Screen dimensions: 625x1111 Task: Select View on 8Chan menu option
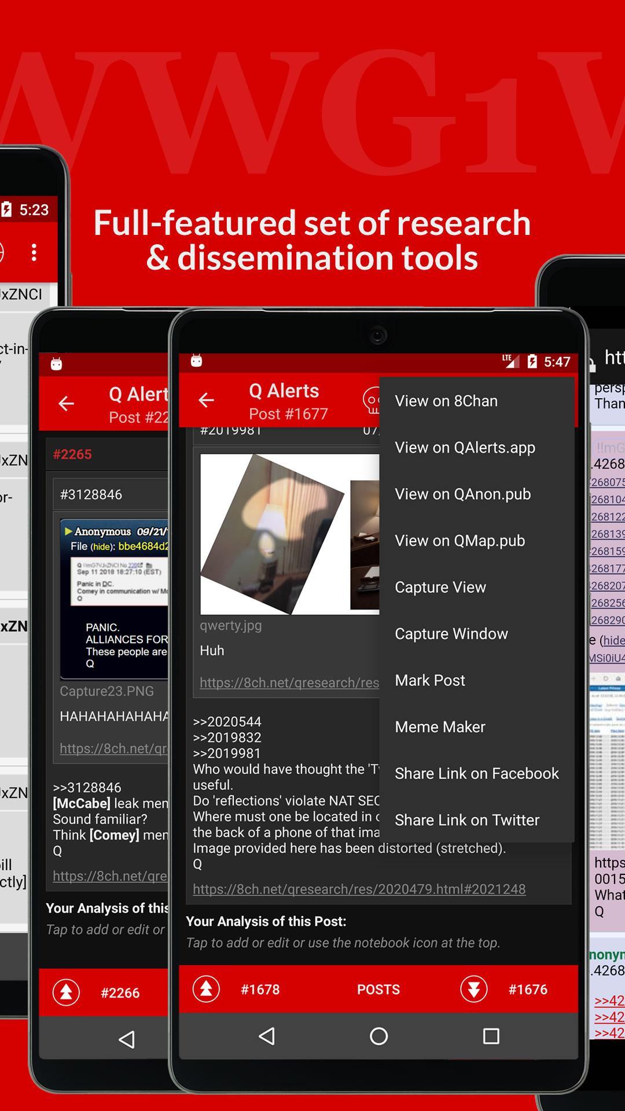(x=446, y=401)
